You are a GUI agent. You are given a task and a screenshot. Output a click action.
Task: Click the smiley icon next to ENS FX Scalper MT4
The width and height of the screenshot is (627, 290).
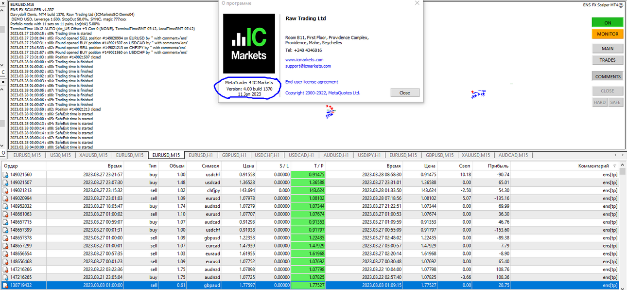[x=621, y=5]
